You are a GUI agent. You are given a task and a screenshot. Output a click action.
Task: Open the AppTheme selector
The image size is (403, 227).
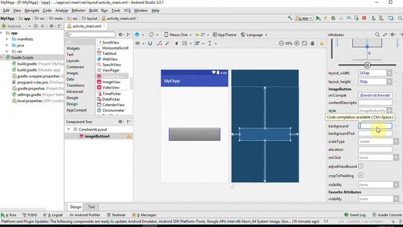pyautogui.click(x=224, y=35)
